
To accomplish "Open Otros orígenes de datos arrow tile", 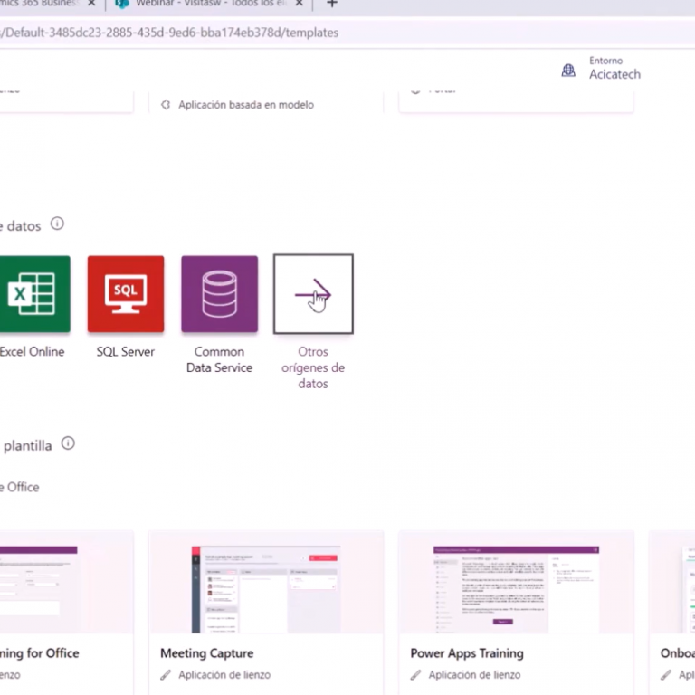I will click(x=313, y=294).
